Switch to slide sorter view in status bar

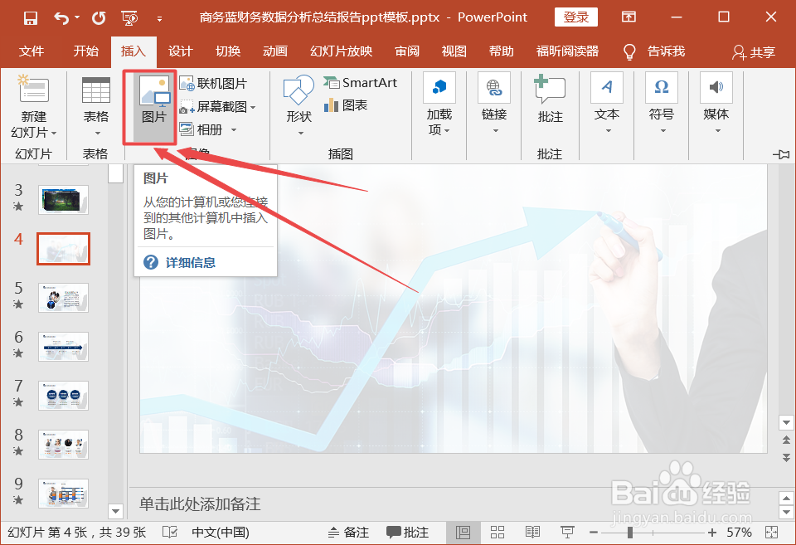tap(498, 532)
